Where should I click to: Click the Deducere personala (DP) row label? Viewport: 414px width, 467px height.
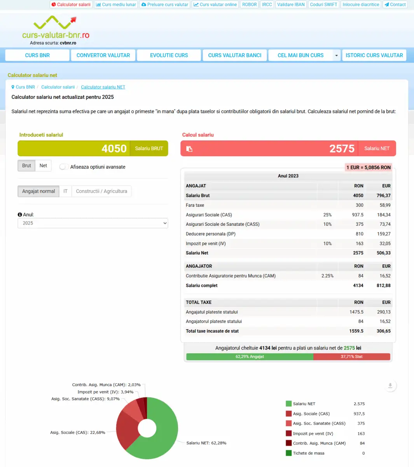click(x=211, y=234)
